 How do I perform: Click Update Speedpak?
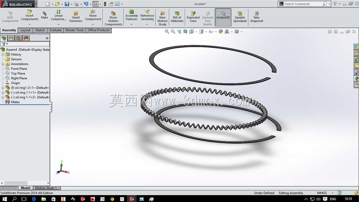point(240,17)
